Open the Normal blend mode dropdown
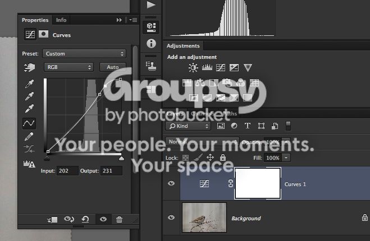The height and width of the screenshot is (241, 370). [202, 142]
